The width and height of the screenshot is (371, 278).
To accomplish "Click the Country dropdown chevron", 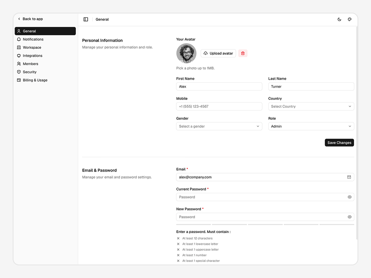I will 350,107.
